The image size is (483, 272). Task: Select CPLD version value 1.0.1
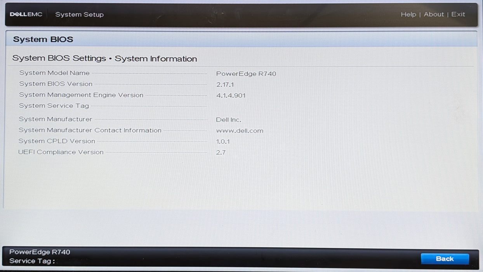pos(223,142)
